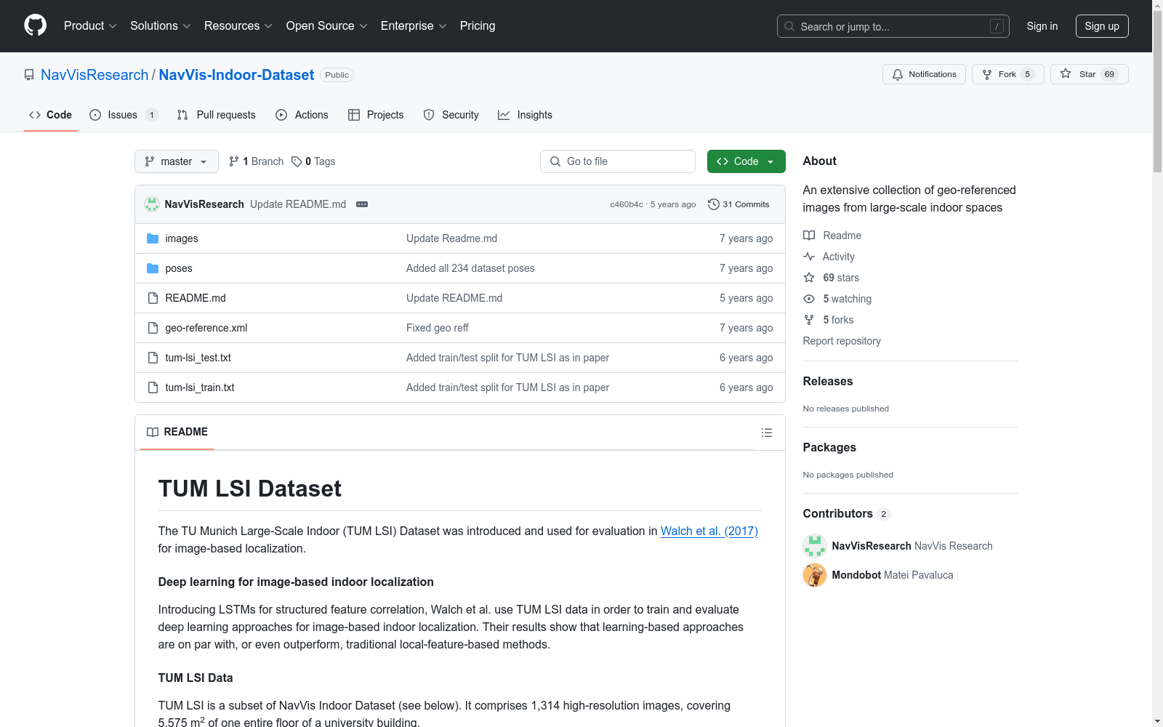Click the tum-lsi_train.txt file icon

pyautogui.click(x=153, y=387)
